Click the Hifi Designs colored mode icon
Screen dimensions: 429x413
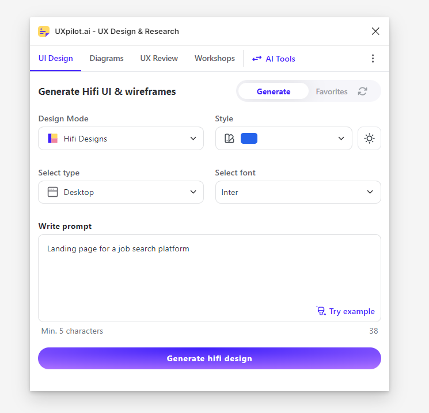click(x=53, y=139)
